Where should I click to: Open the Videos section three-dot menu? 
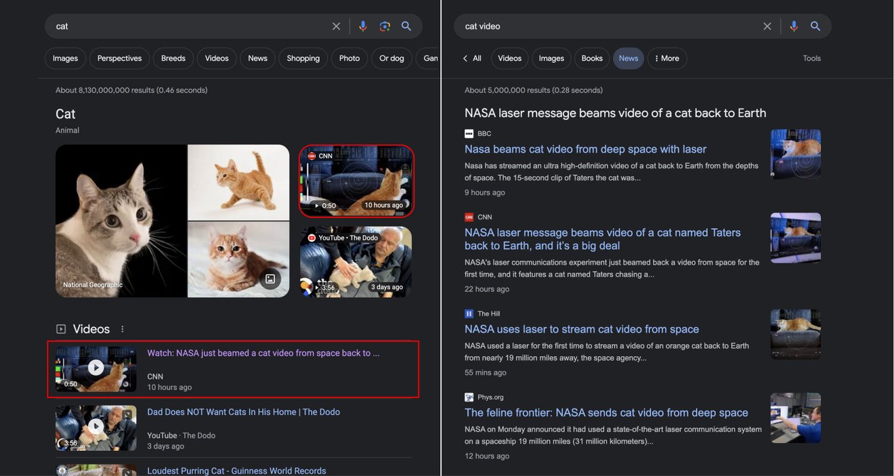point(123,329)
